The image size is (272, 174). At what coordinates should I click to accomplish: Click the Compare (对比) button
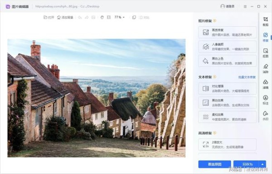(144, 17)
